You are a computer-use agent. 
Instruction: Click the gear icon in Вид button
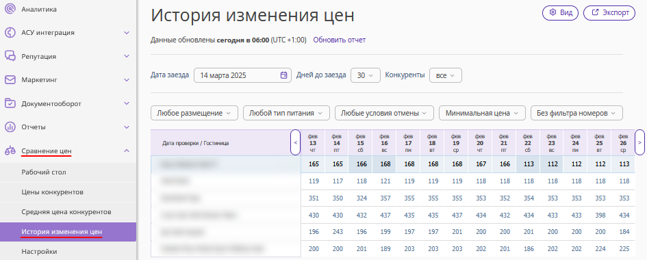pyautogui.click(x=553, y=13)
